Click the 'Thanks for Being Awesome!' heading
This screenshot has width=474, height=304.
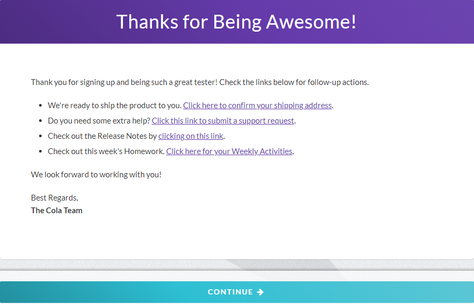coord(236,22)
